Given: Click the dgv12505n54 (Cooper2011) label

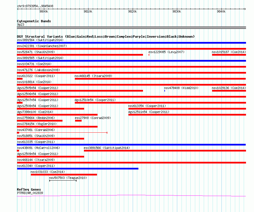Looking at the screenshot, I should pos(38,88).
